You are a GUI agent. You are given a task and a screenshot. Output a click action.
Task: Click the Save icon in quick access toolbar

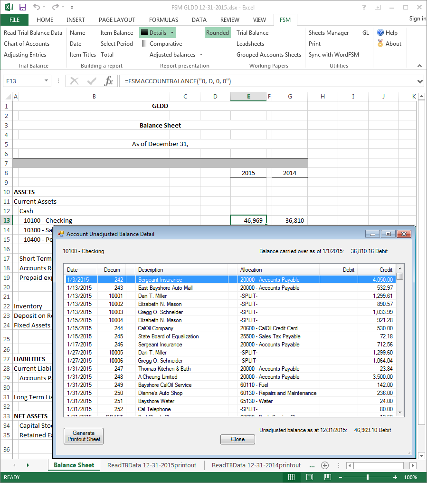(x=22, y=7)
